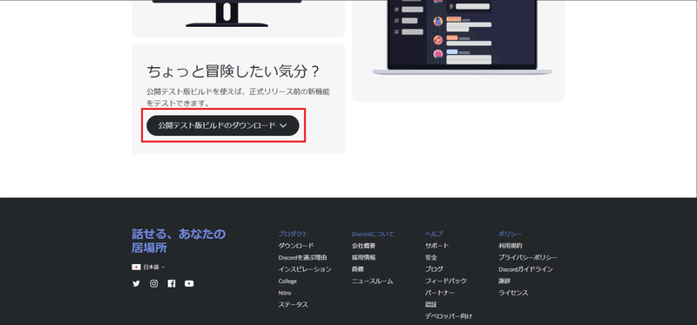Click the Discordについて column heading
This screenshot has height=325, width=697.
[373, 234]
